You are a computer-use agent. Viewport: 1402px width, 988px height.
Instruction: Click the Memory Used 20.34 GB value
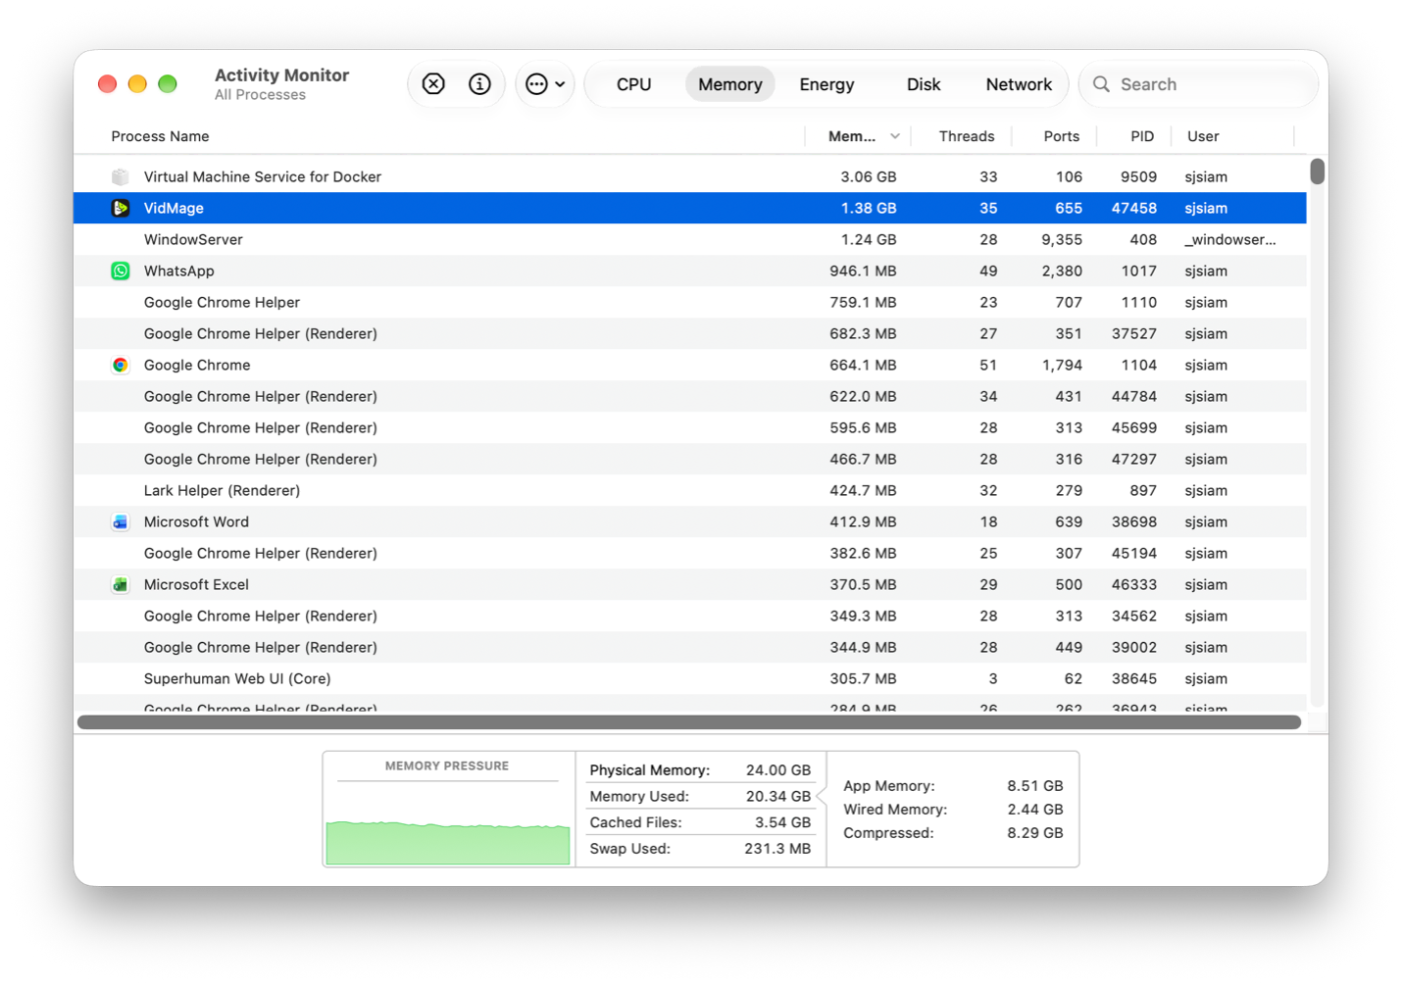[778, 797]
